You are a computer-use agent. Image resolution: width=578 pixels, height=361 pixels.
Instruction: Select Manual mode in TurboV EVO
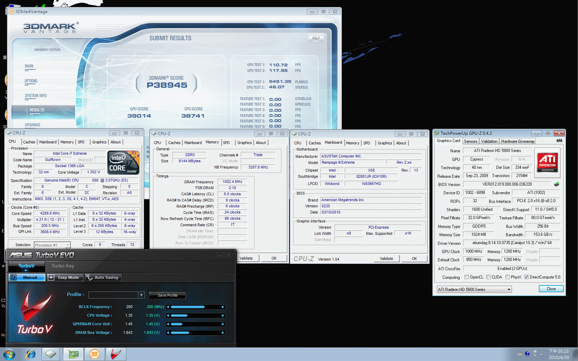tap(27, 277)
